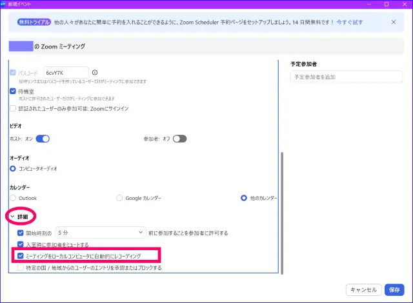The image size is (413, 303).
Task: Click the Zoom app icon in title bar
Action: [x=5, y=5]
